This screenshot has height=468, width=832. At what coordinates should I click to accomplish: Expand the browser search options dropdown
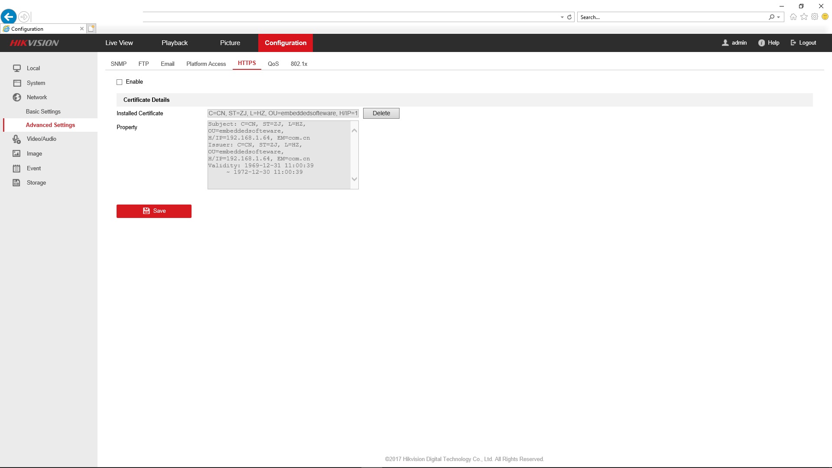pos(779,17)
